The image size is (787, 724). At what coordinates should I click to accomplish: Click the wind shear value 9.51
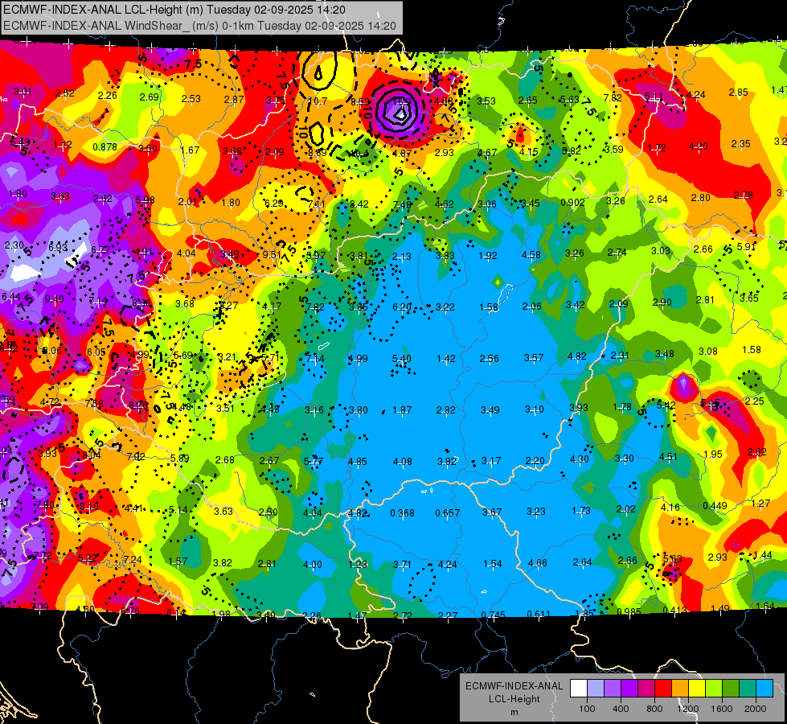pyautogui.click(x=272, y=255)
